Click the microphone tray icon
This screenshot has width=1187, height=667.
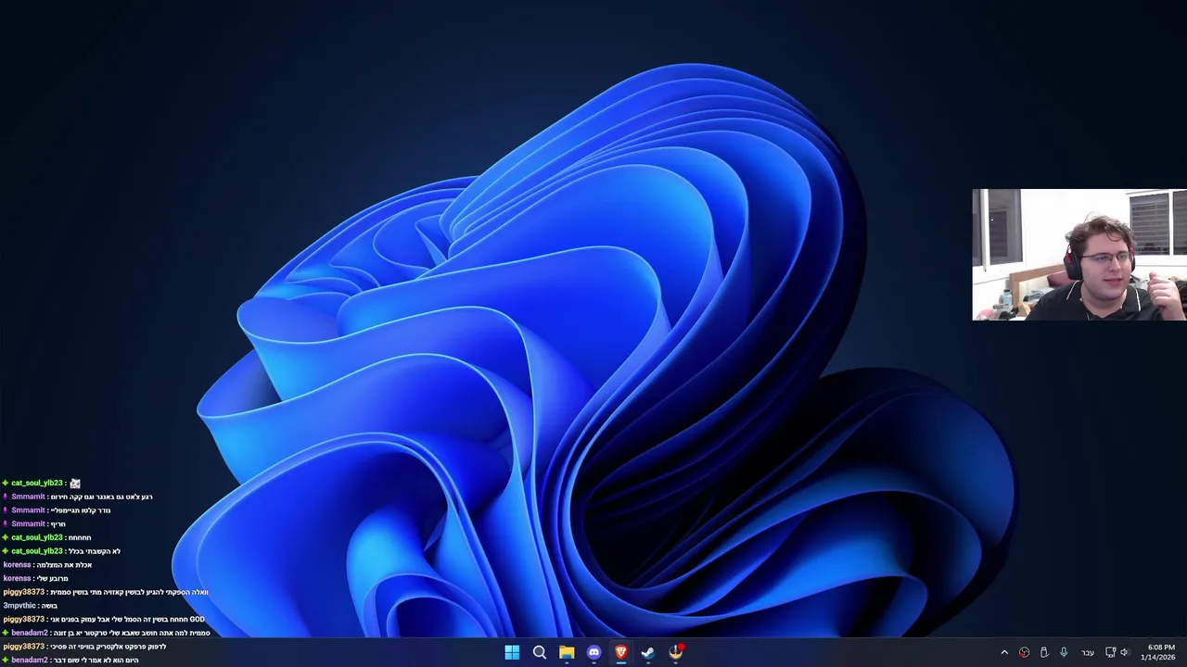pos(1064,652)
